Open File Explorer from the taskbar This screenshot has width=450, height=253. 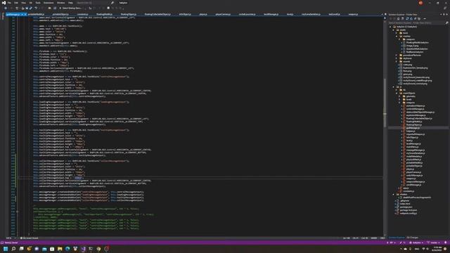tap(60, 249)
